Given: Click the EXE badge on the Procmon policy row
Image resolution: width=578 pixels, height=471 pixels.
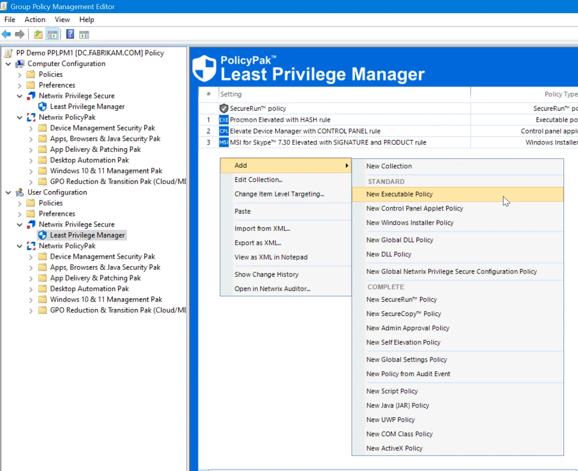Looking at the screenshot, I should coord(224,119).
